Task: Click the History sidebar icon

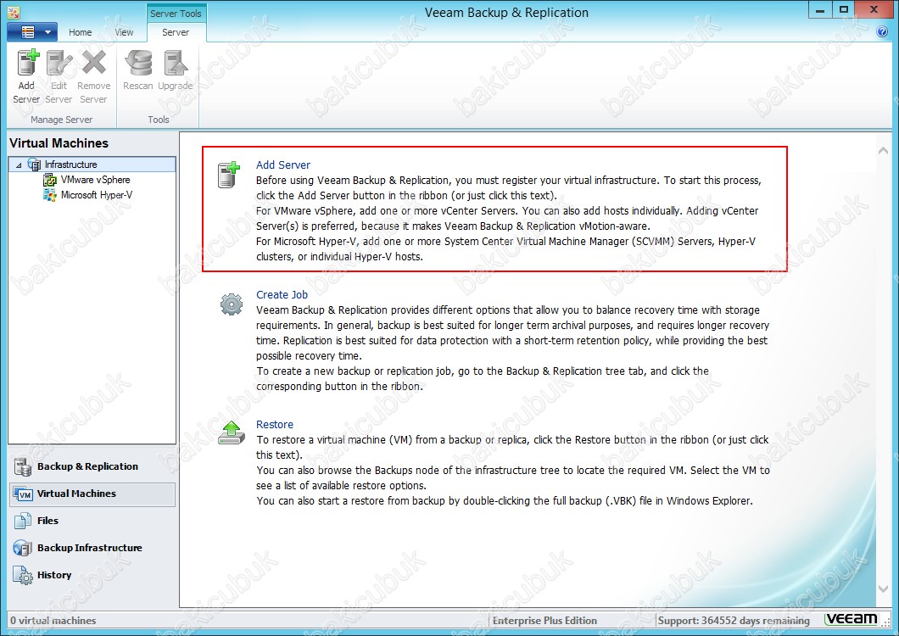Action: coord(23,575)
